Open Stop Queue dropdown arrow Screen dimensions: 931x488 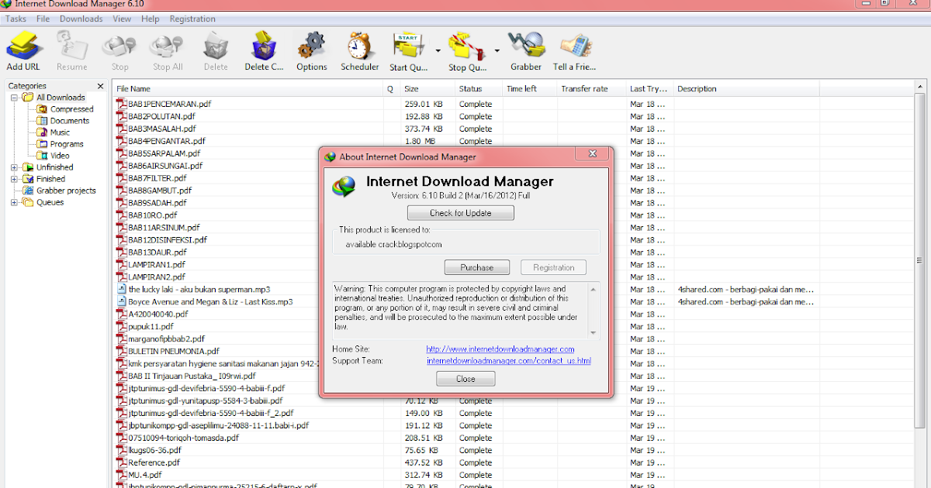pyautogui.click(x=497, y=51)
